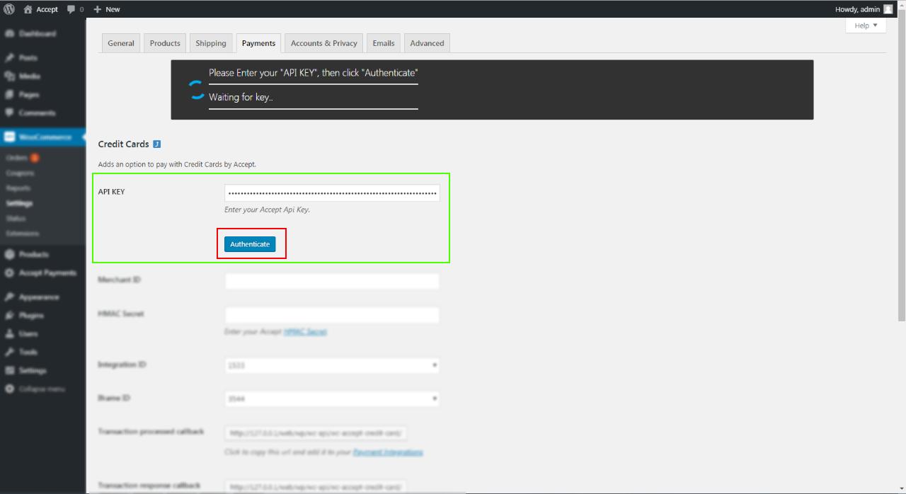Open Appearance brush icon in sidebar
Screen dimensions: 906x494
pos(9,297)
